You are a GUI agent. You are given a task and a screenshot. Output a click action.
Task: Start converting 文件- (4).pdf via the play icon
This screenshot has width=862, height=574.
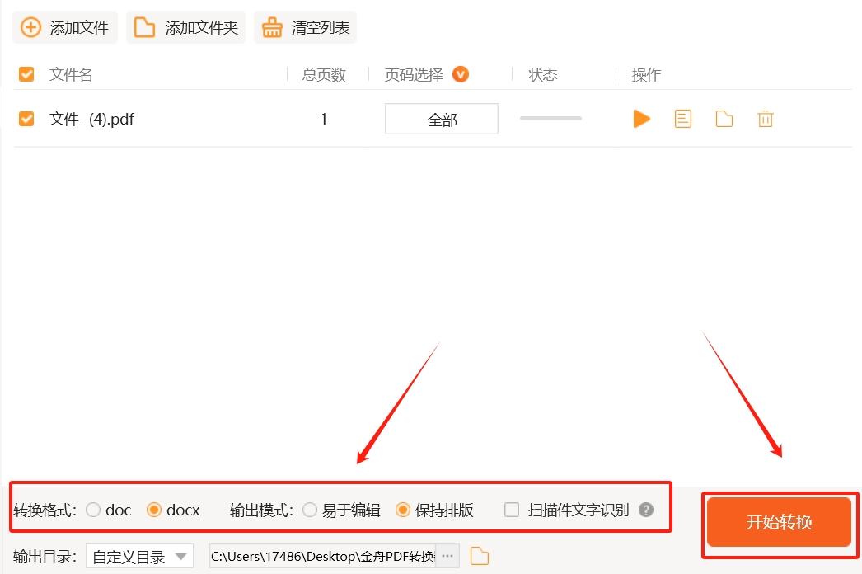click(x=641, y=119)
